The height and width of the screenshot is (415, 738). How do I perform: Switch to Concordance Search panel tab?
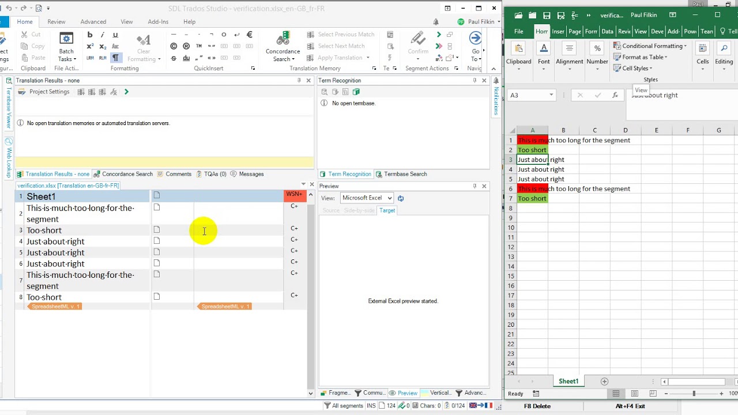point(123,174)
